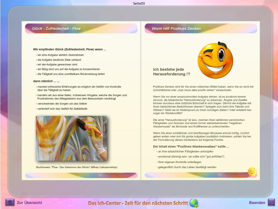278x209 pixels.
Task: Click the globe icon with arrow
Action: click(x=194, y=203)
